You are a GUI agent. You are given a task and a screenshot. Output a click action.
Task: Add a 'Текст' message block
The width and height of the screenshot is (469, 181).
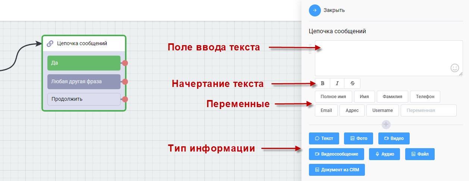click(x=324, y=138)
